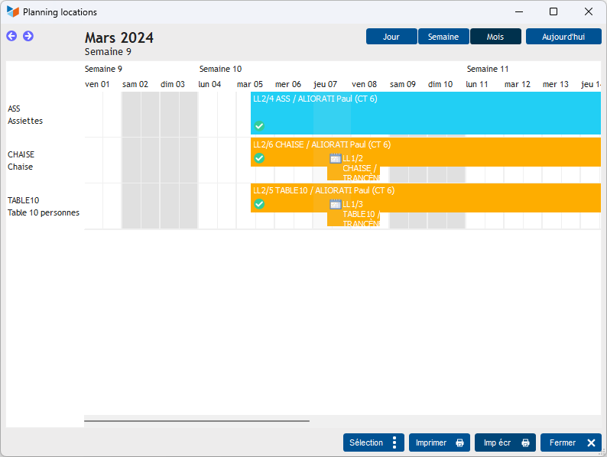This screenshot has height=457, width=607.
Task: Click the previous period arrow icon
Action: pos(11,36)
